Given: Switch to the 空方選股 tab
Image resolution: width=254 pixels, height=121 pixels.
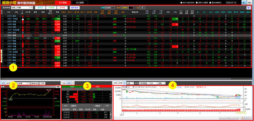Looking at the screenshot, I should pos(80,2).
